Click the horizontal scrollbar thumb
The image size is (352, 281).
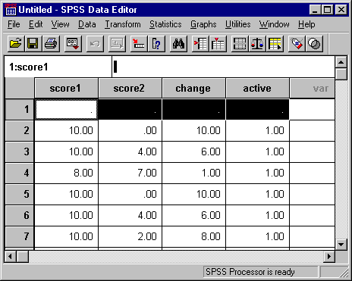(x=23, y=257)
